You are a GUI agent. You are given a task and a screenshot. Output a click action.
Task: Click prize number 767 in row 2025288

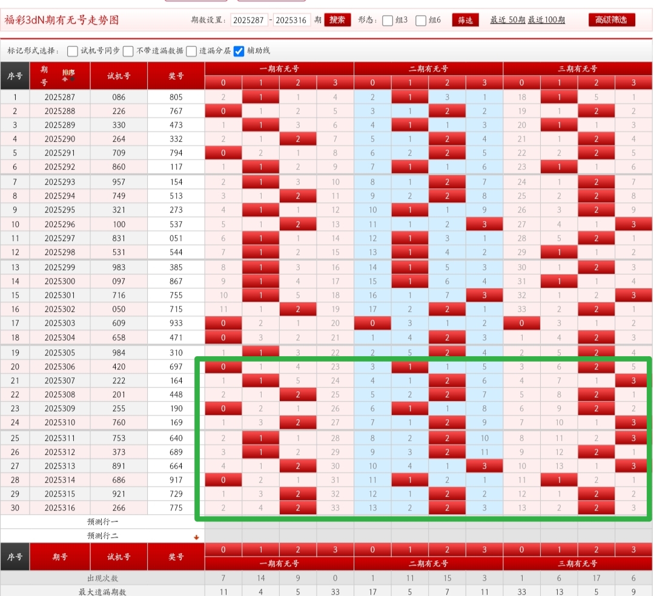coord(176,111)
